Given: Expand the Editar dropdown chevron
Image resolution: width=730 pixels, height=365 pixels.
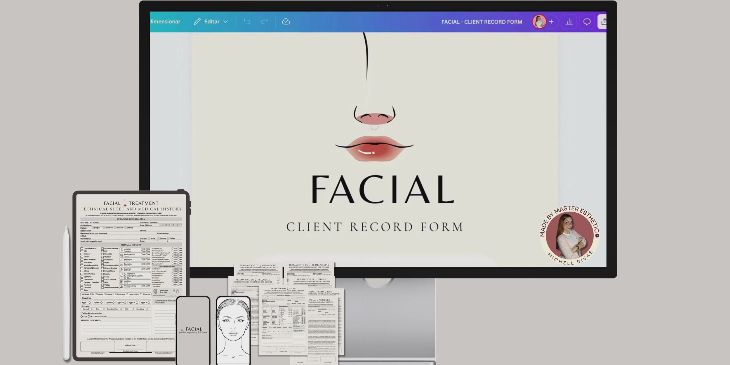Looking at the screenshot, I should point(225,22).
